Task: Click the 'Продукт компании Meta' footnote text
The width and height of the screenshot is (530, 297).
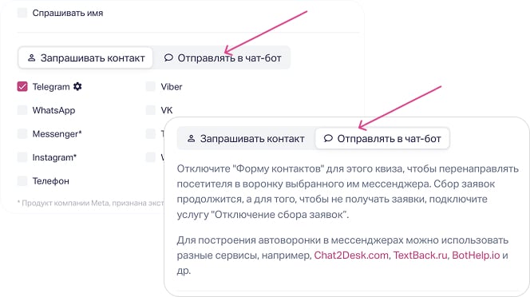Action: click(90, 203)
